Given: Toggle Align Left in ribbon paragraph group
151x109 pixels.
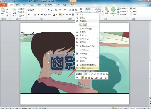Looking at the screenshot, I should (60, 15).
